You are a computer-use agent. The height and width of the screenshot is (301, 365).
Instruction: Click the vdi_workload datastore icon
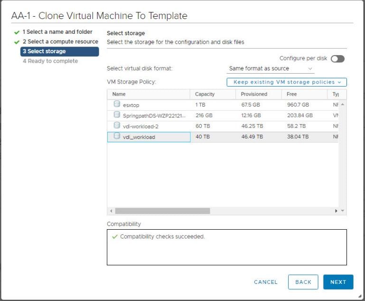point(117,136)
